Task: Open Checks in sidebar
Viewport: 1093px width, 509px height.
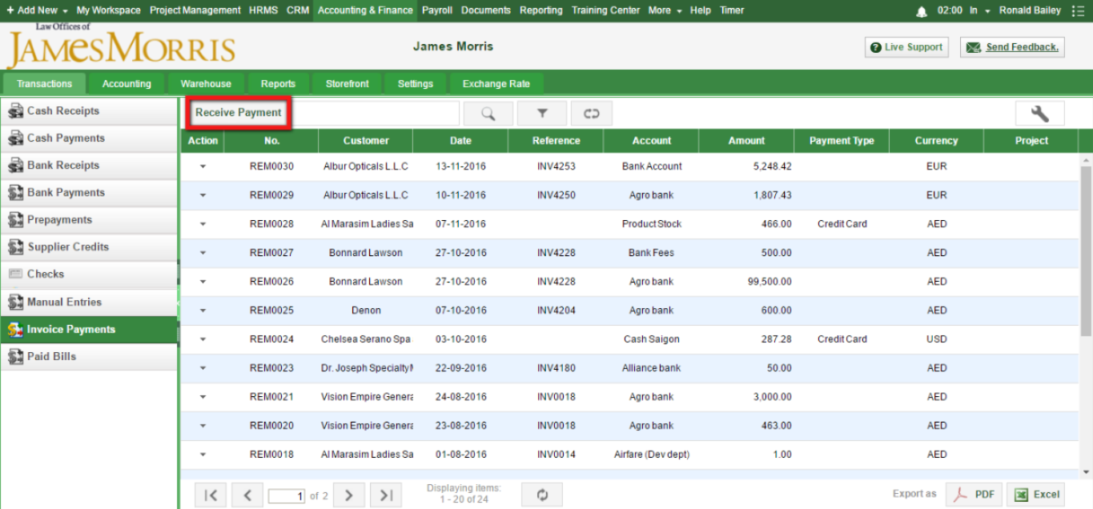Action: 89,275
